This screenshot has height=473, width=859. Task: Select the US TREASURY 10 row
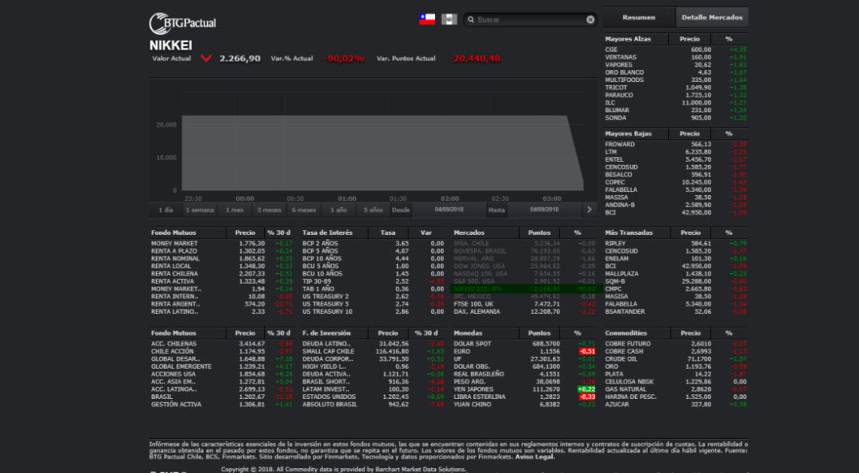373,311
